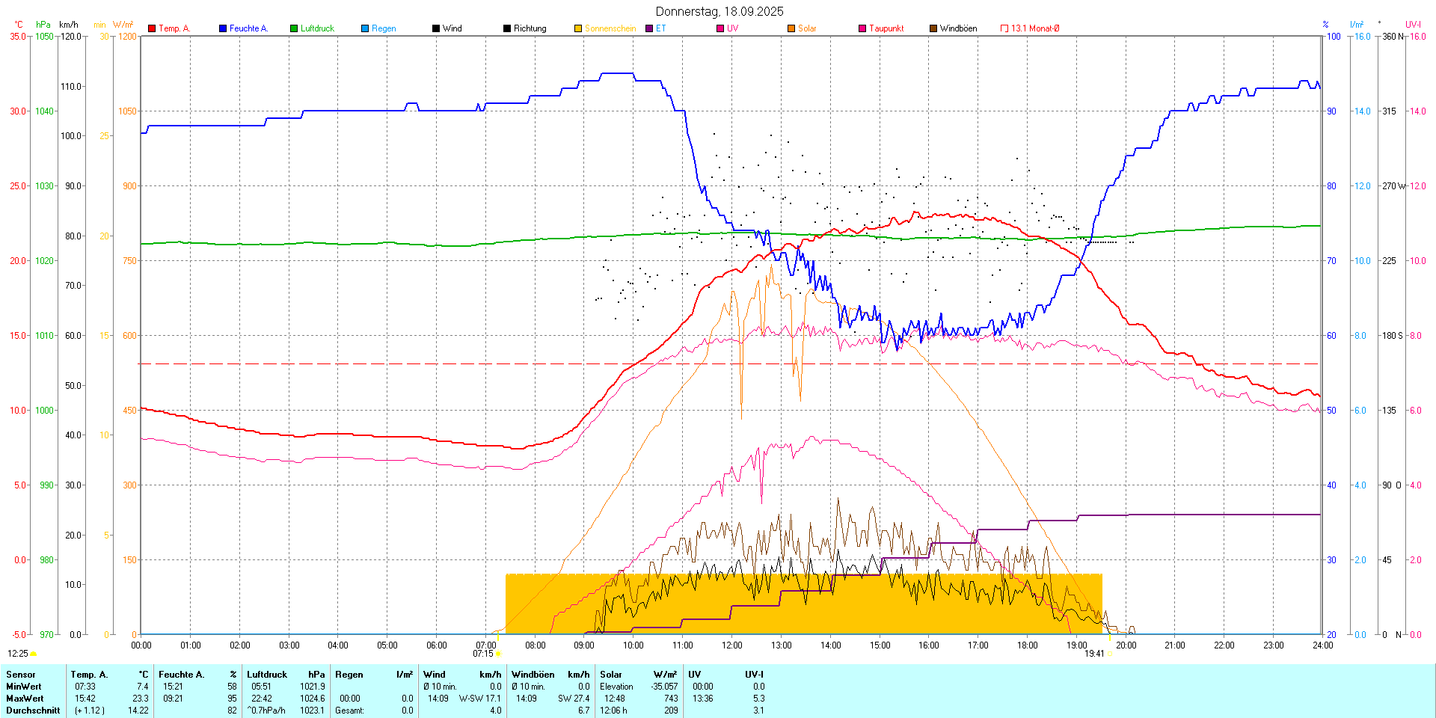This screenshot has width=1436, height=718.
Task: Click the sunrise sun icon at 07:15
Action: click(499, 654)
